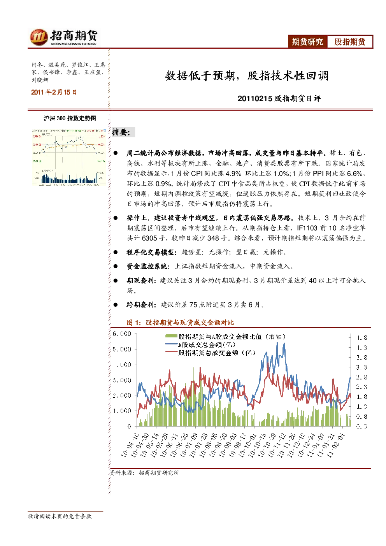The image size is (386, 546).
Task: Click the author list beginning with 闫冬
Action: (x=68, y=72)
